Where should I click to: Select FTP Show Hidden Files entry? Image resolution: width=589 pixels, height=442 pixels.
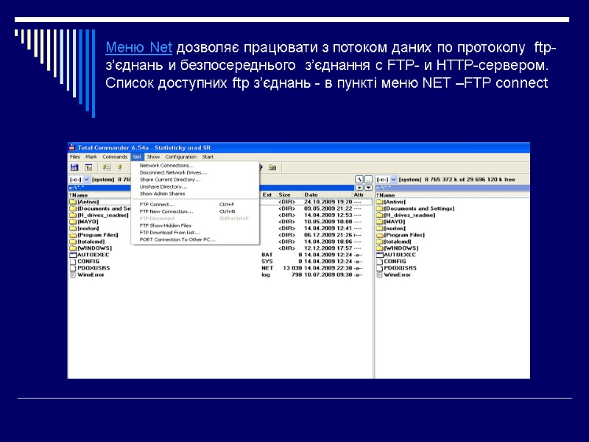tap(195, 225)
